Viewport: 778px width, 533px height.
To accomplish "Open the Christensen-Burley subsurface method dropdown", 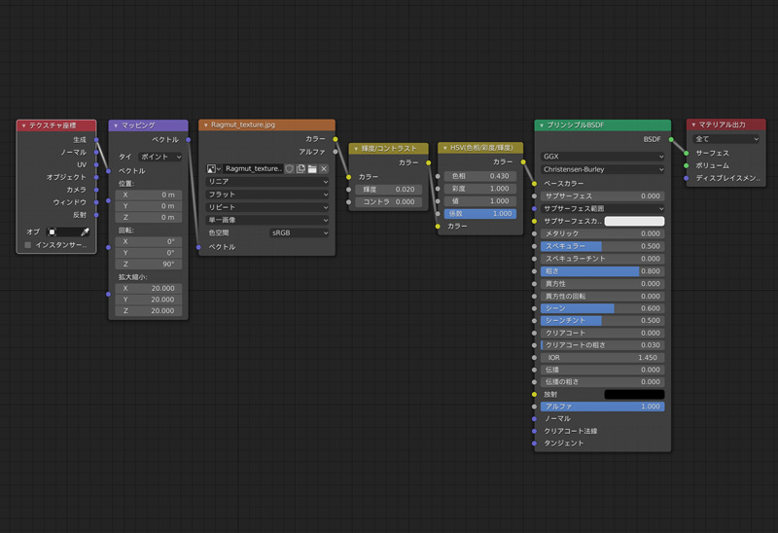I will (602, 169).
